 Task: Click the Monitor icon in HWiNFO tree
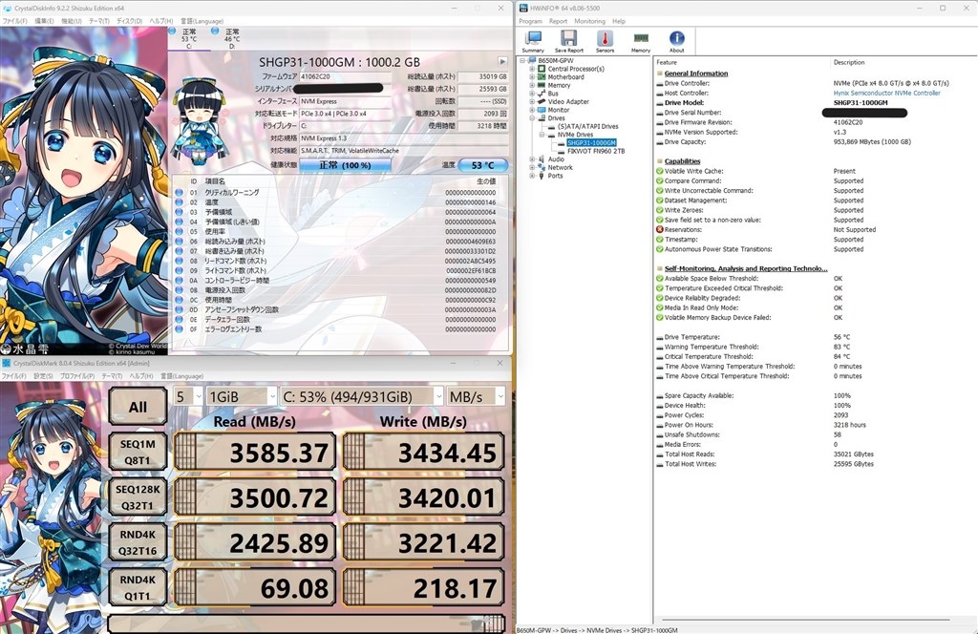542,110
